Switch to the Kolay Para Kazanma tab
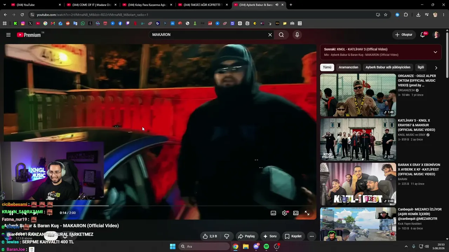The height and width of the screenshot is (252, 449). point(147,5)
